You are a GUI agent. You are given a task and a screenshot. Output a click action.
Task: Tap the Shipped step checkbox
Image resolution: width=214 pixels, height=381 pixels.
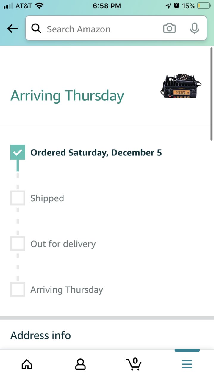18,198
